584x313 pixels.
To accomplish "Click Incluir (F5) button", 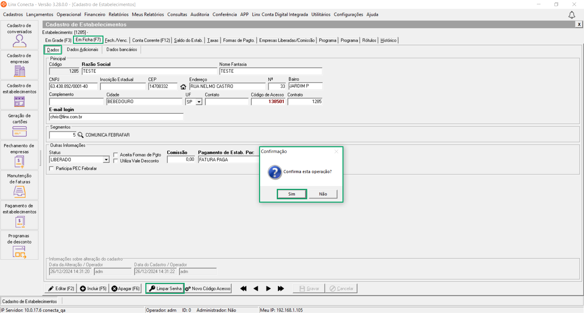I will [93, 288].
